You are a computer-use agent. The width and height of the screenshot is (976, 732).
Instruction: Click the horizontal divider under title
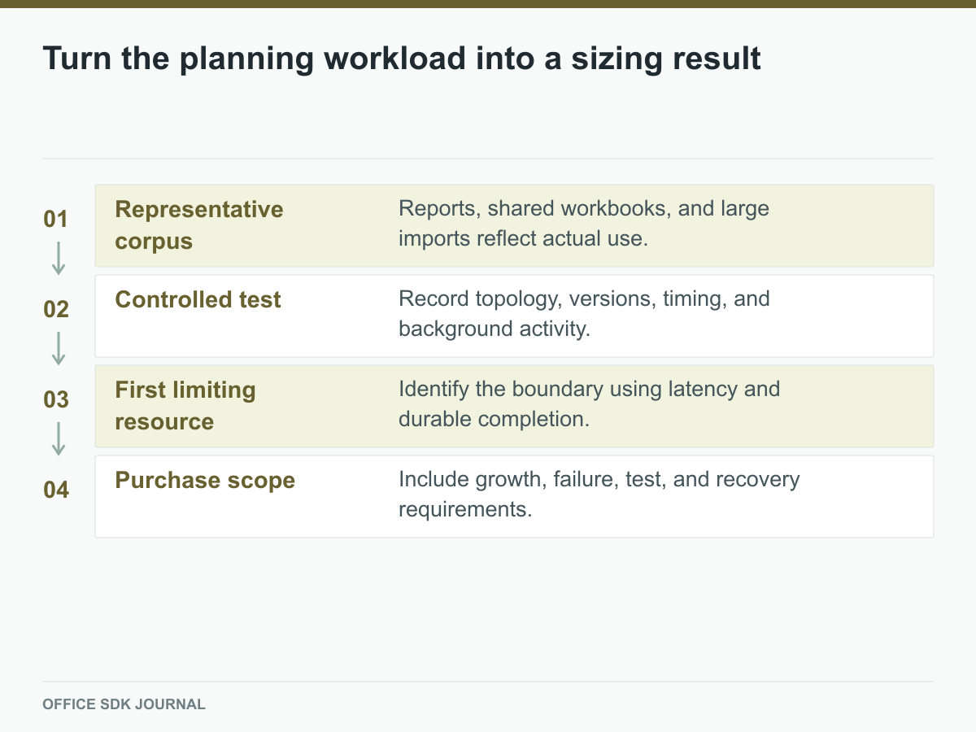pyautogui.click(x=488, y=159)
